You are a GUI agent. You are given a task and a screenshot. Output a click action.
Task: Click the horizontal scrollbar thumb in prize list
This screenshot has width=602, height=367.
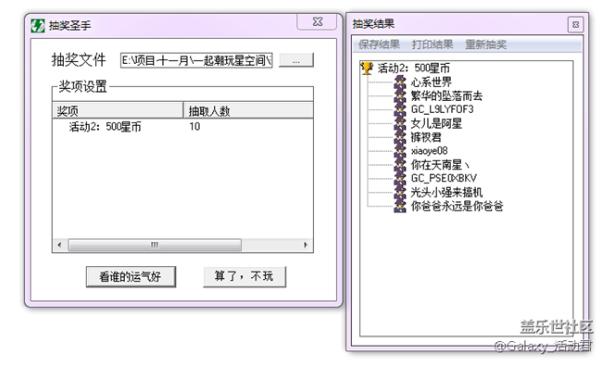(155, 245)
